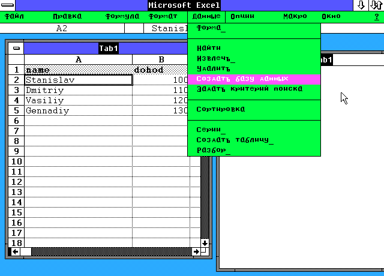384x276 pixels.
Task: Click the cell containing dohod
Action: coord(160,70)
